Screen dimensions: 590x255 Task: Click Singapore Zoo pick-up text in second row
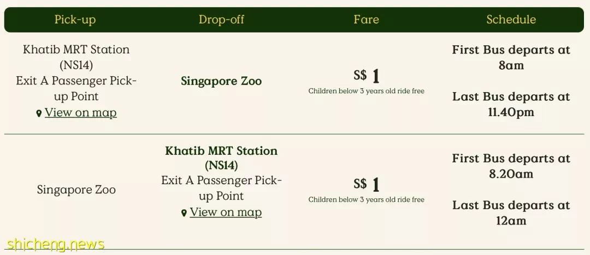coord(76,190)
